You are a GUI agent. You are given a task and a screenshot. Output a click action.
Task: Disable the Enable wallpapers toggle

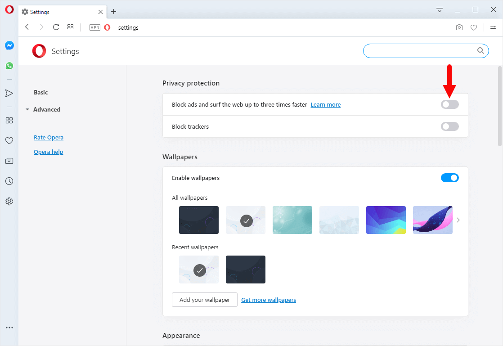click(x=450, y=178)
